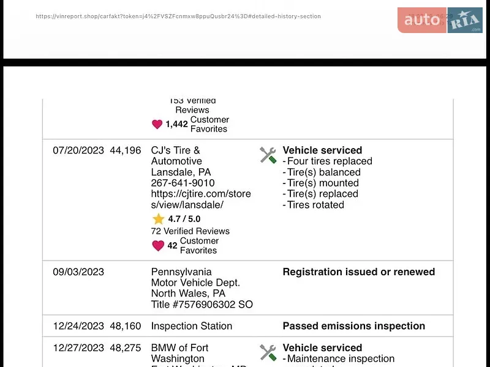The image size is (490, 367).
Task: Click the pink heart beside 42 Customer Favorites
Action: (158, 246)
